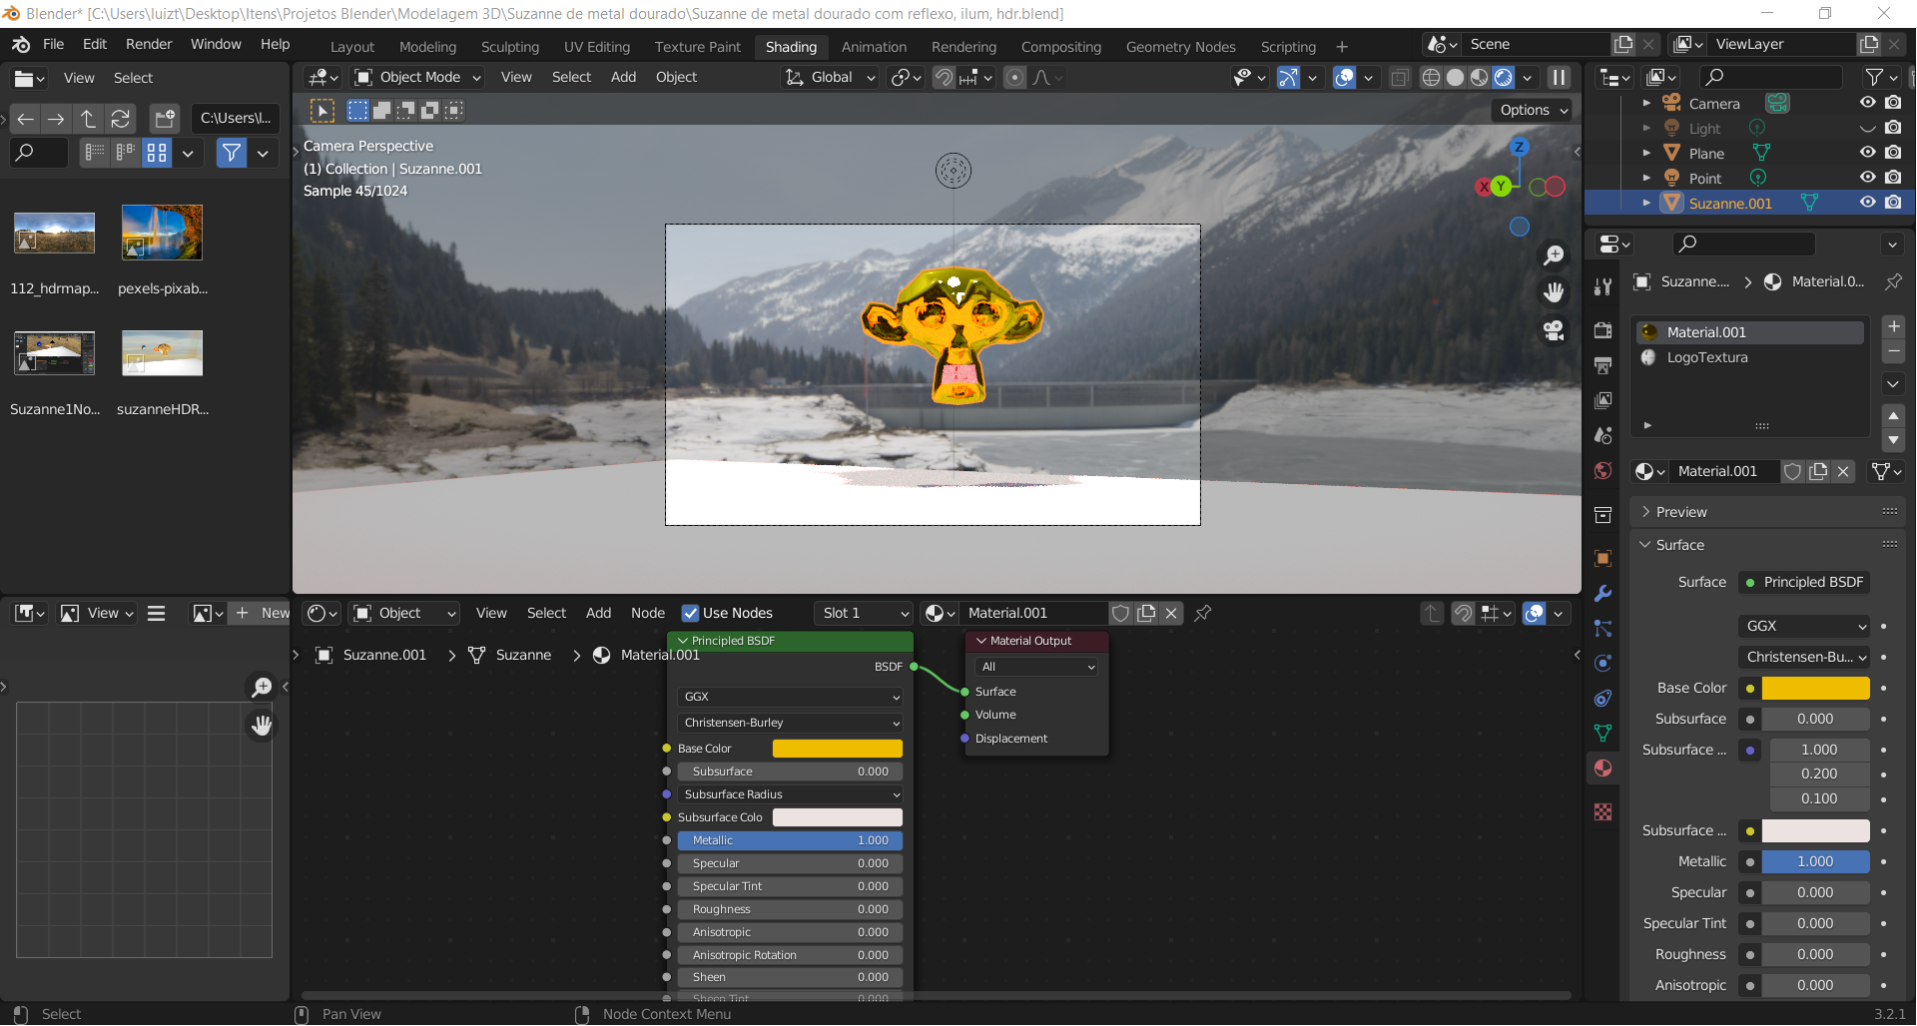
Task: Select the pexels-pixab image thumbnail
Action: tap(162, 233)
